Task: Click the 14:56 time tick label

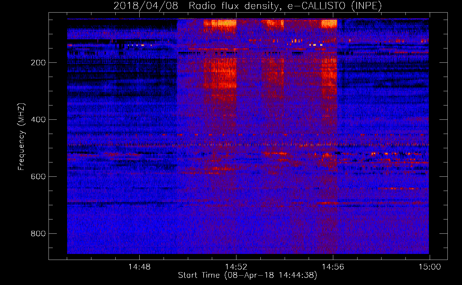Action: coord(333,267)
